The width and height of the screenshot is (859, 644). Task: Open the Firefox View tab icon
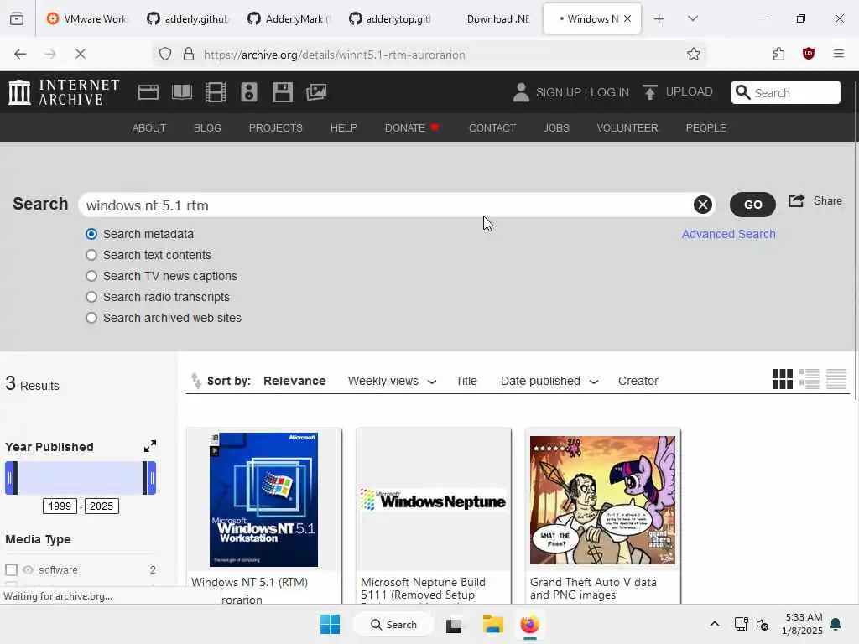(17, 19)
